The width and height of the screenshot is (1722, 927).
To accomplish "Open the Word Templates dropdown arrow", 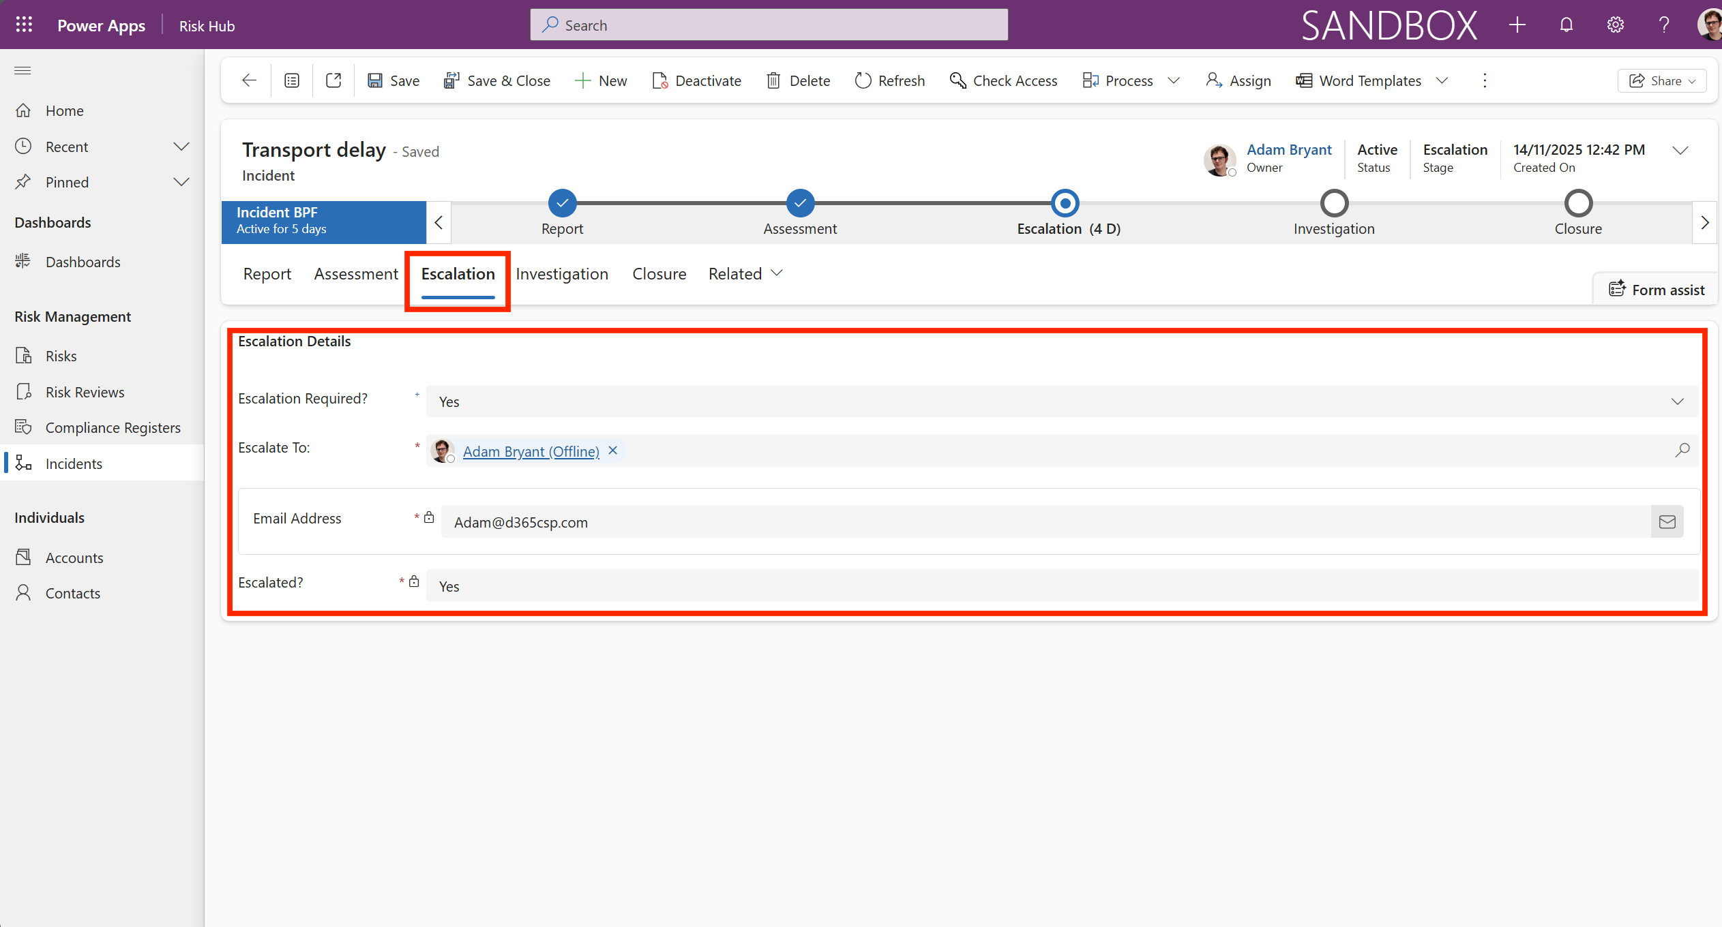I will 1442,80.
